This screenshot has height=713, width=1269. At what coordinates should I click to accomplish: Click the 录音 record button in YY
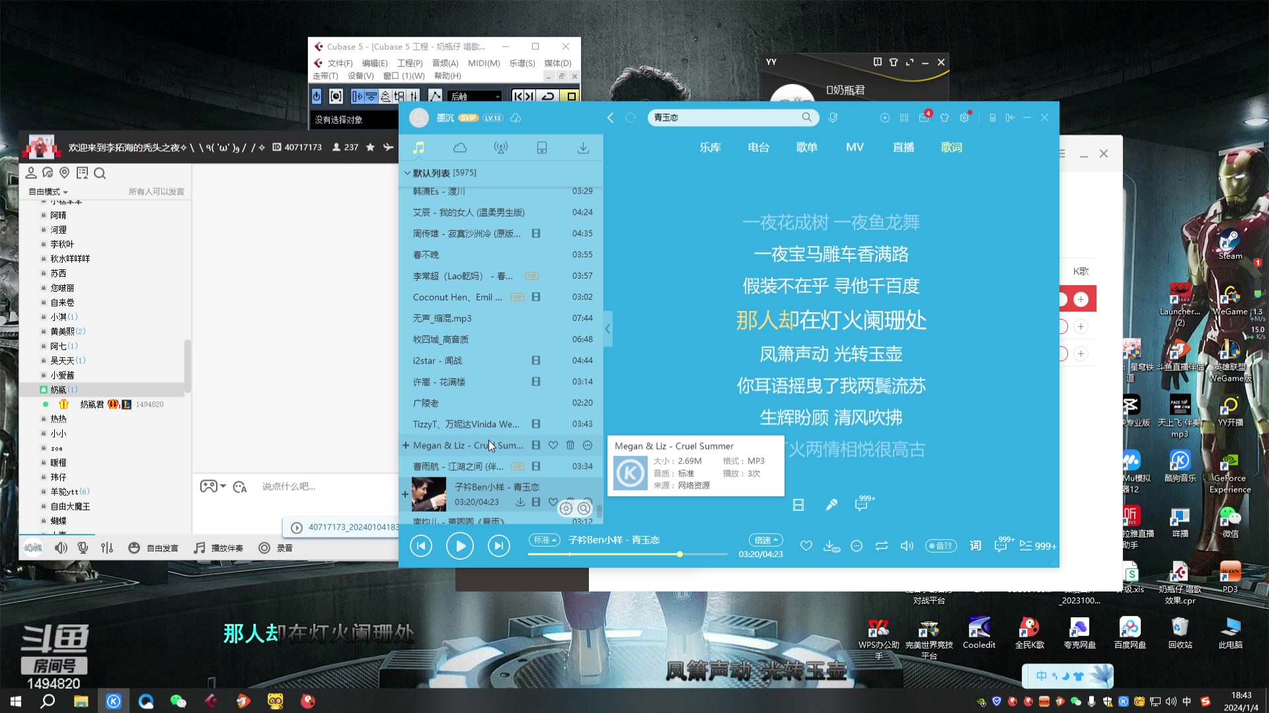coord(276,548)
